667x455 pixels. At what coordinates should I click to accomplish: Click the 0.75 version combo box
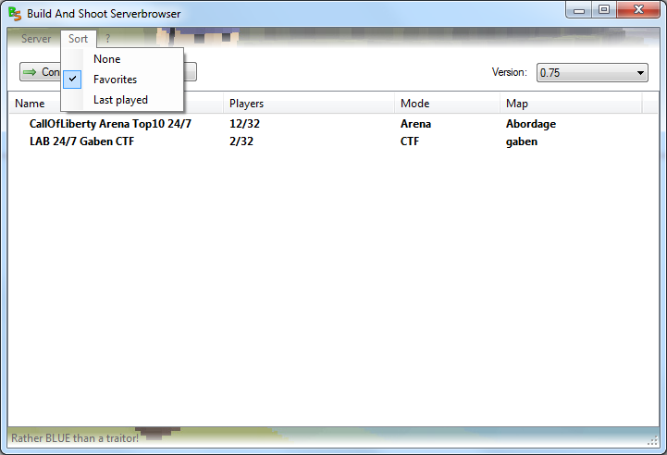click(583, 73)
